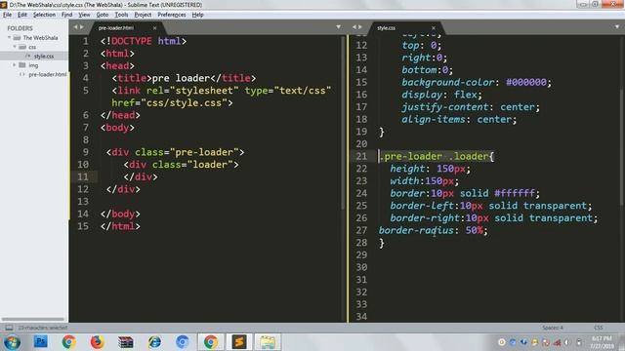The height and width of the screenshot is (351, 625).
Task: Open the first Chrome taskbar icon
Action: 69,342
